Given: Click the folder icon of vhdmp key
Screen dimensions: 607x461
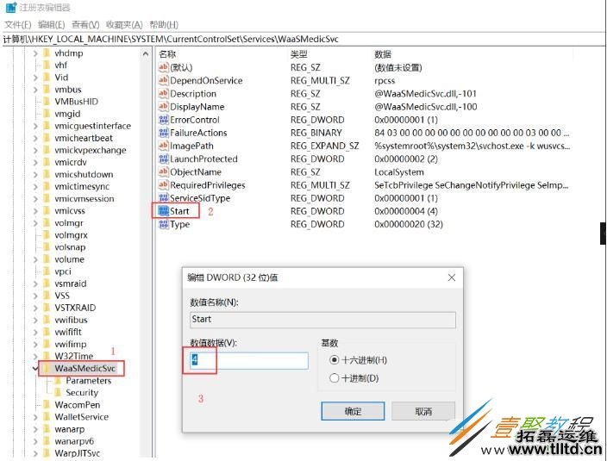Looking at the screenshot, I should (47, 53).
